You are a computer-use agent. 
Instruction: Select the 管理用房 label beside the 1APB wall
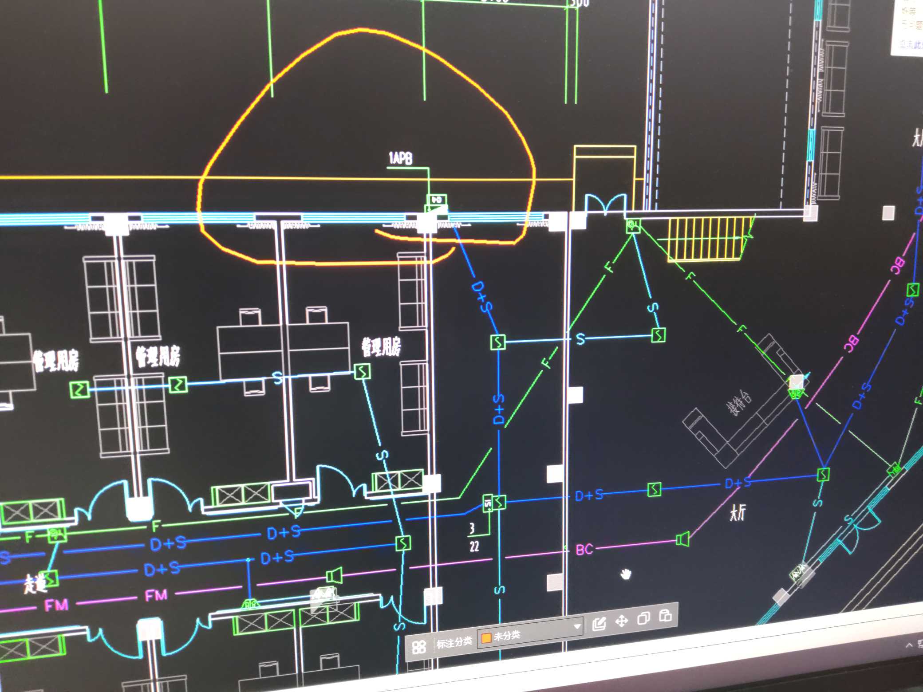tap(381, 347)
